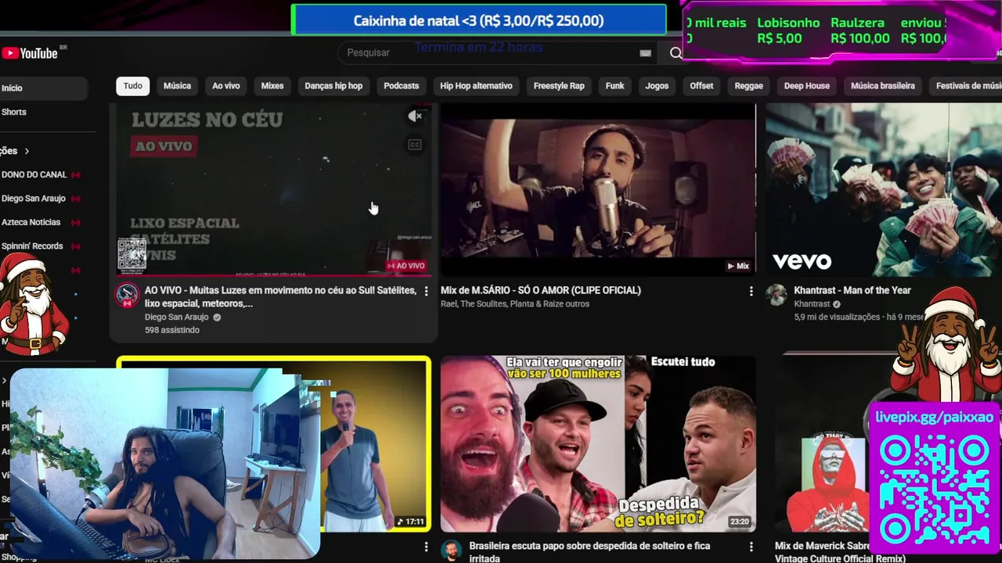
Task: Select the Deep House chip
Action: (x=807, y=86)
